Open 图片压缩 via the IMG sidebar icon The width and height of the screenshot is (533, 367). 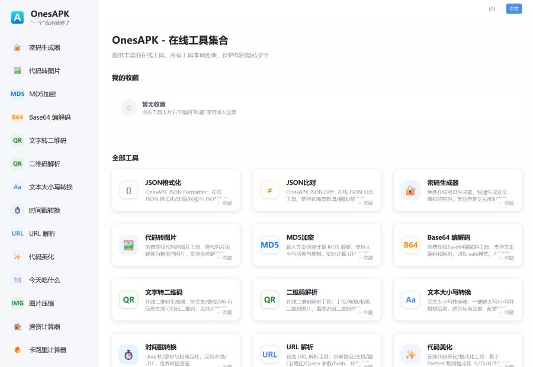pyautogui.click(x=17, y=303)
